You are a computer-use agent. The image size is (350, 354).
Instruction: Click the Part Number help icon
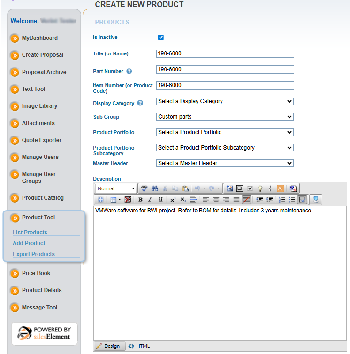point(129,72)
